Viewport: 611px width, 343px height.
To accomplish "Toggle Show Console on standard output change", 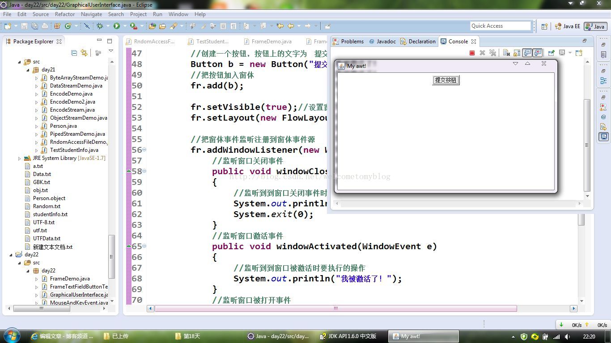I will [x=527, y=53].
